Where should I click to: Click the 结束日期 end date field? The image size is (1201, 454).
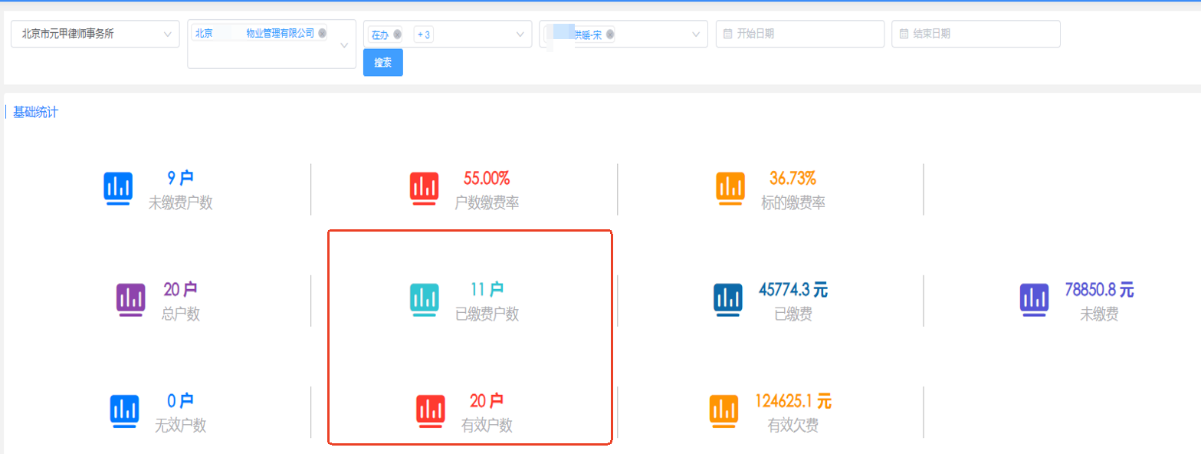click(x=976, y=34)
